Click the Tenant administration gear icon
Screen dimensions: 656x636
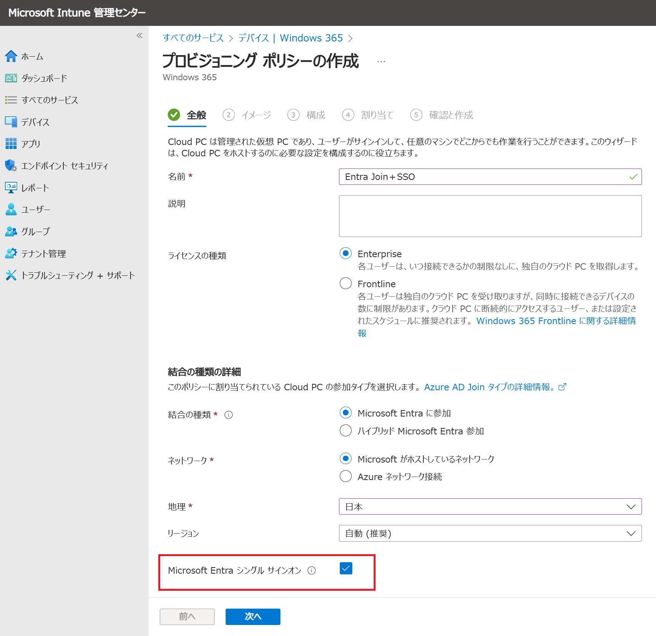click(11, 253)
